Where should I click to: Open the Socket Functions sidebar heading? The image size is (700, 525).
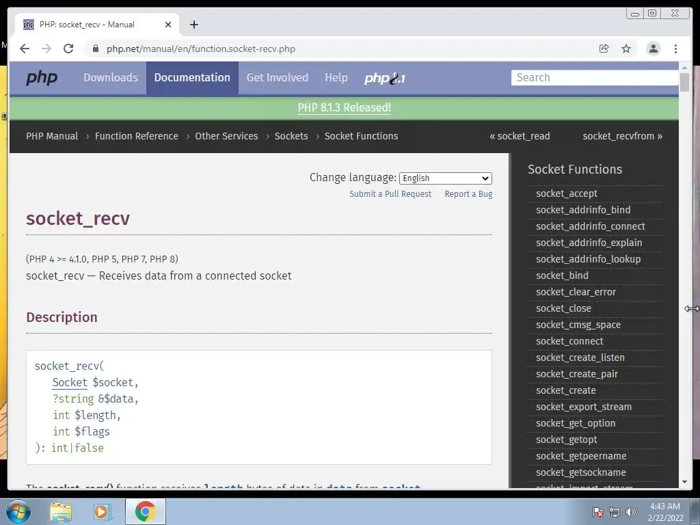(575, 170)
